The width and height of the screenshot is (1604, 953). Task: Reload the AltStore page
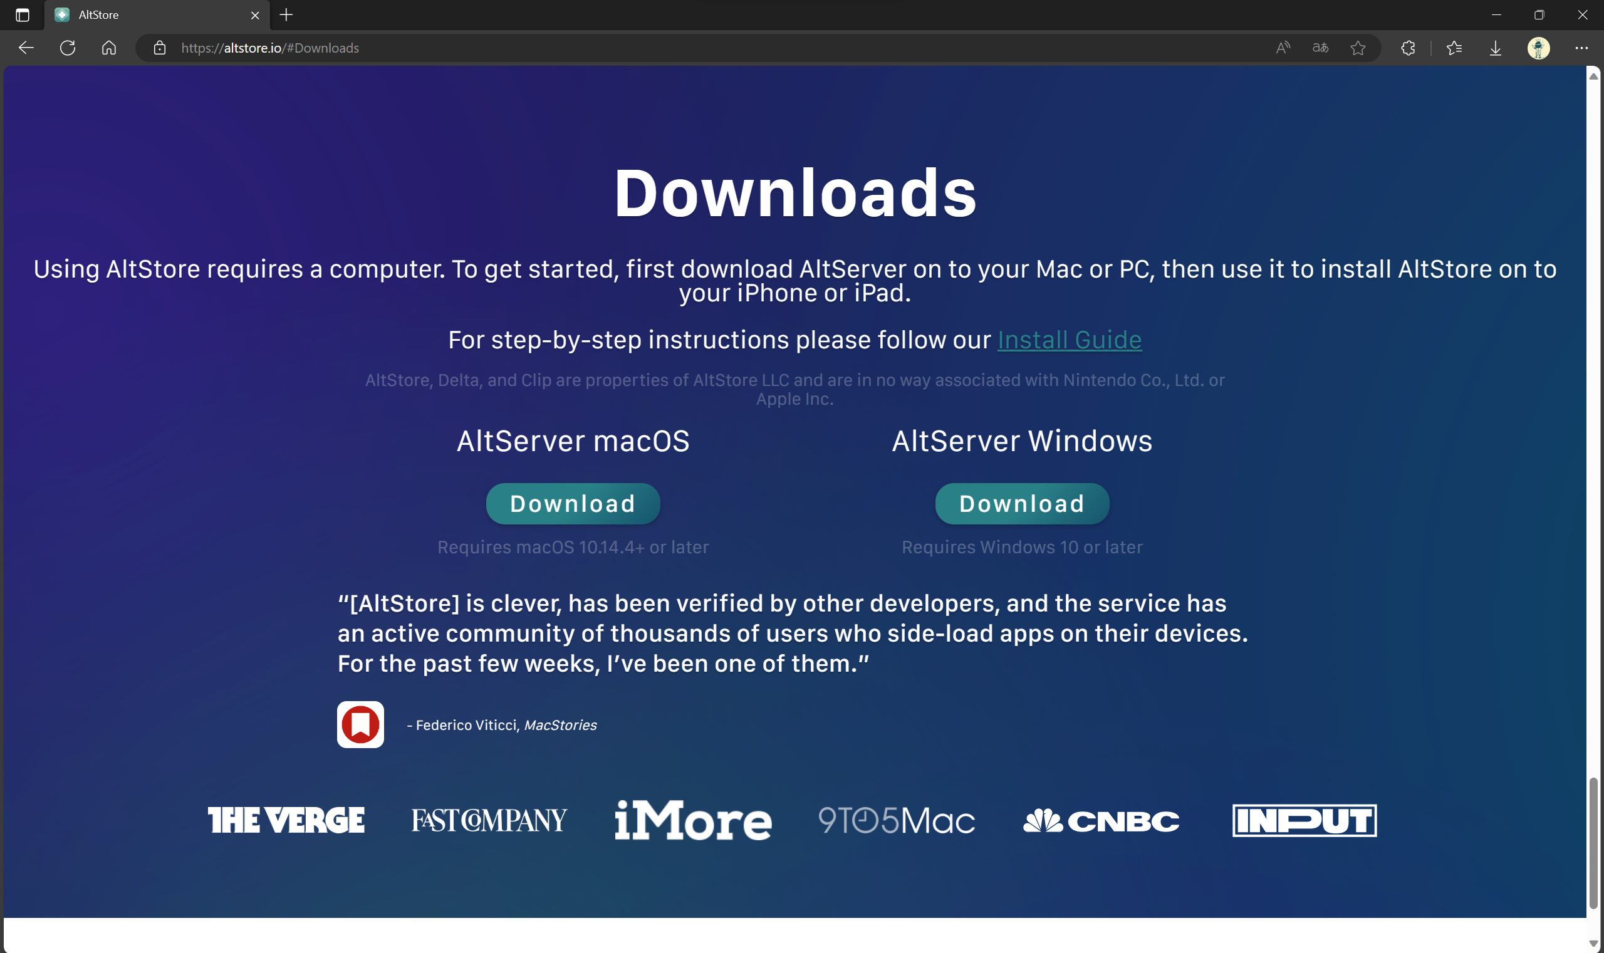tap(68, 48)
